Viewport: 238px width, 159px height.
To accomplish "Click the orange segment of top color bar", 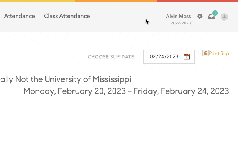I will point(115,1).
